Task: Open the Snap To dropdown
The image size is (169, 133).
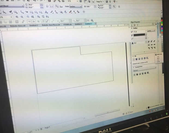Action: 100,2
